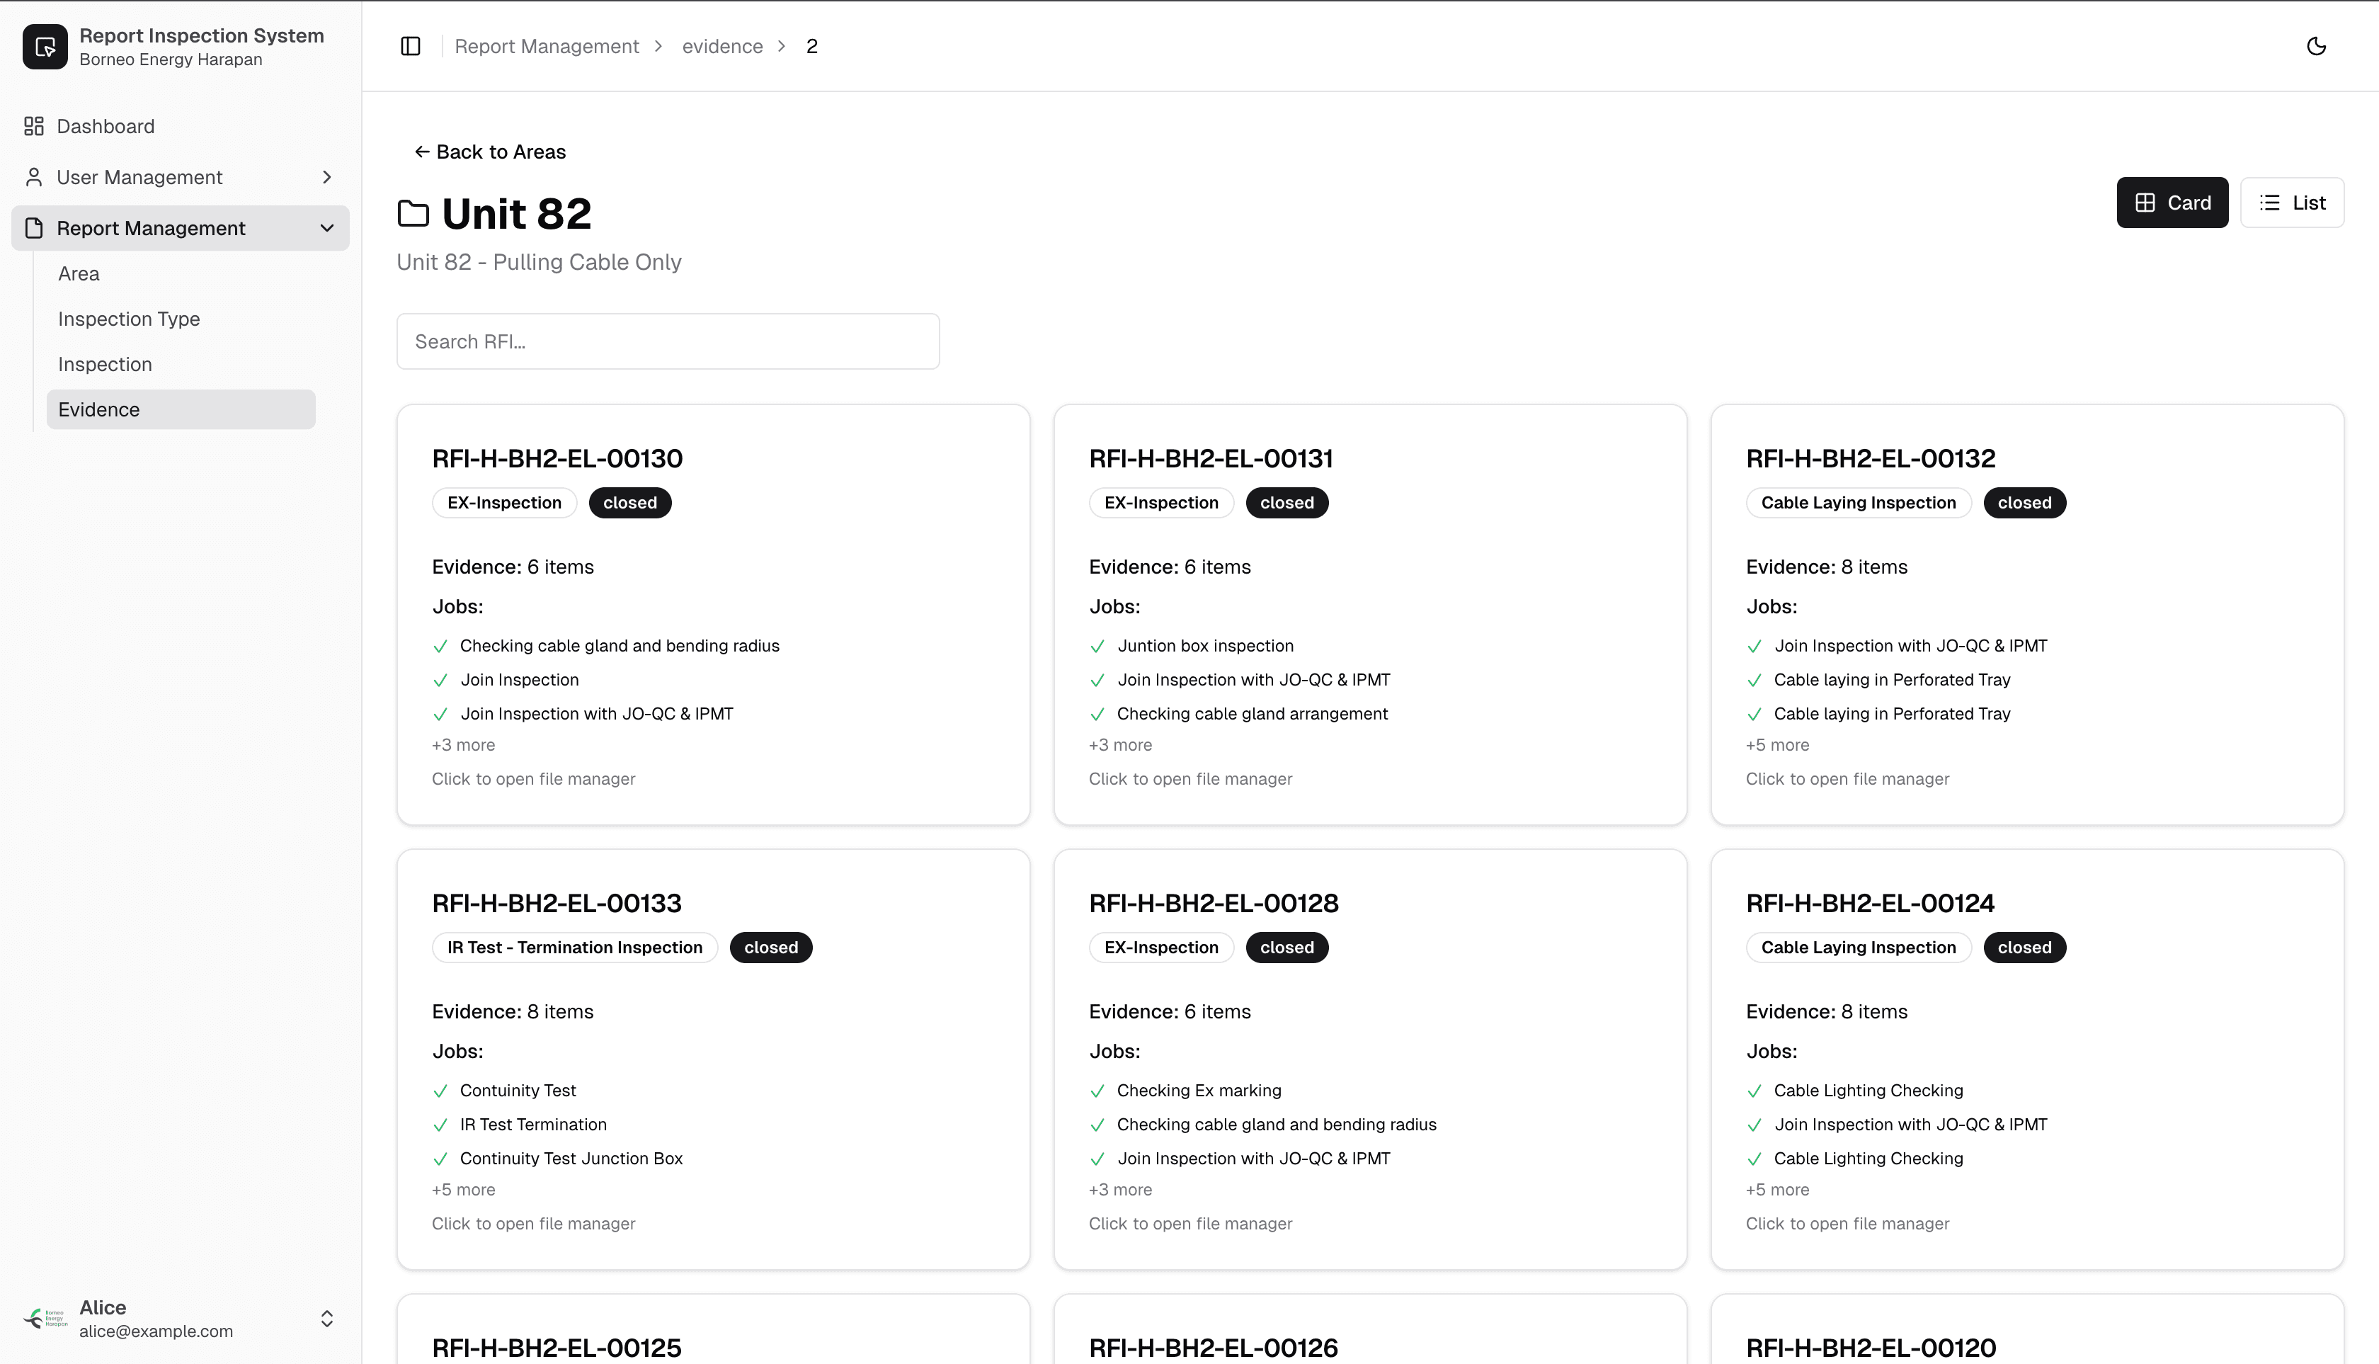Focus the Search RFI input field
Viewport: 2379px width, 1364px height.
click(x=668, y=341)
